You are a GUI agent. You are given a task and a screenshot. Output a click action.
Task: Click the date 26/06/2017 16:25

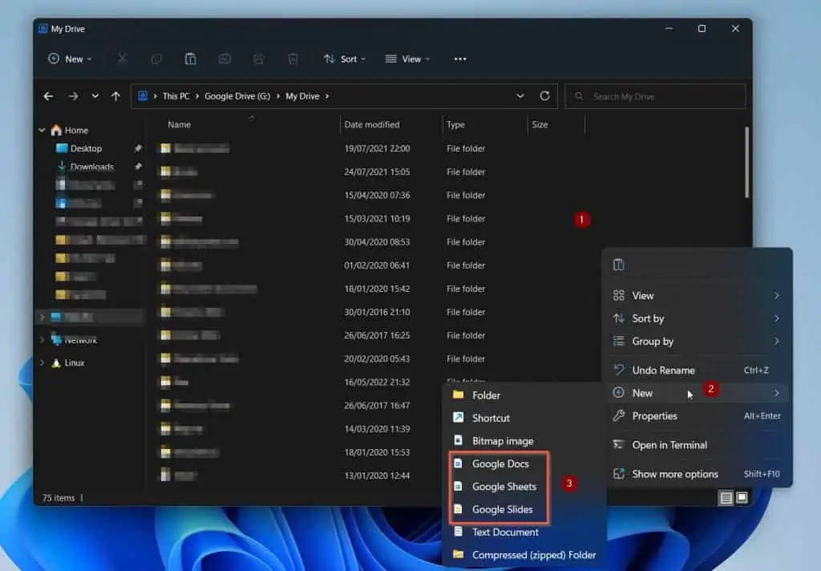pos(377,335)
